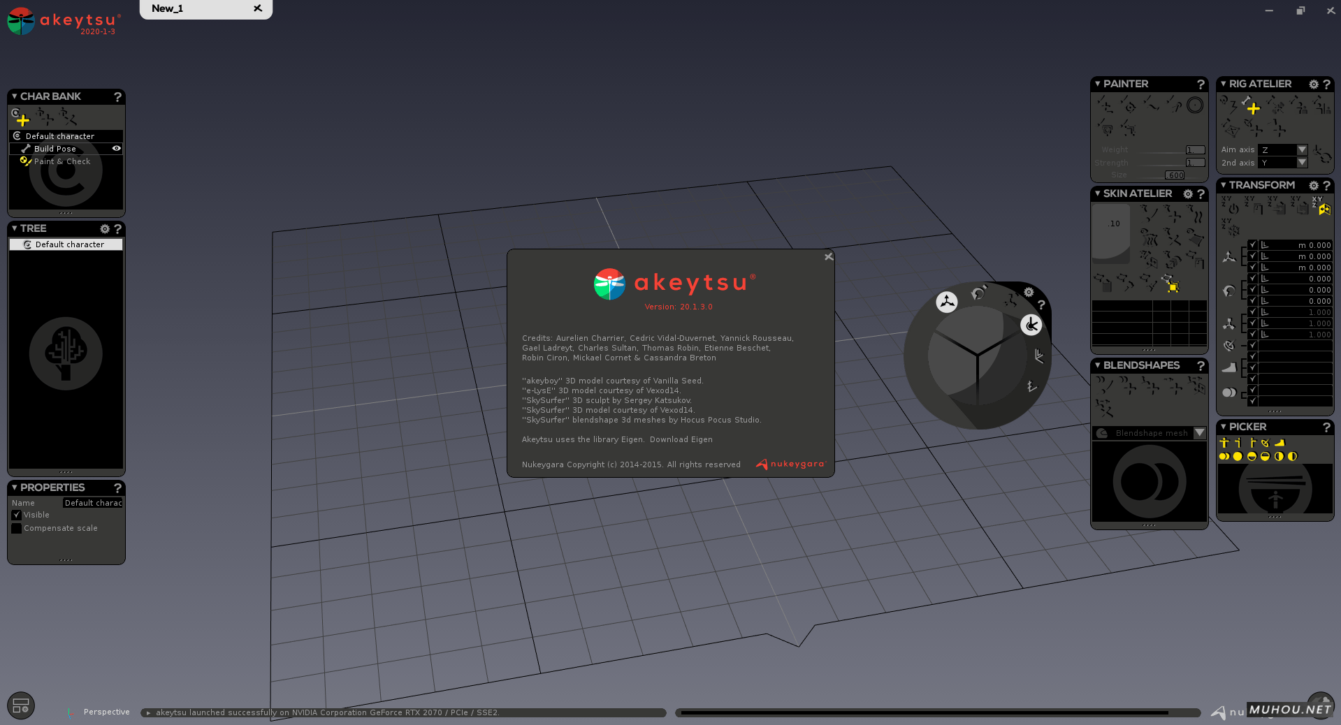
Task: Click the nukeygara logo in About dialog
Action: pyautogui.click(x=791, y=464)
